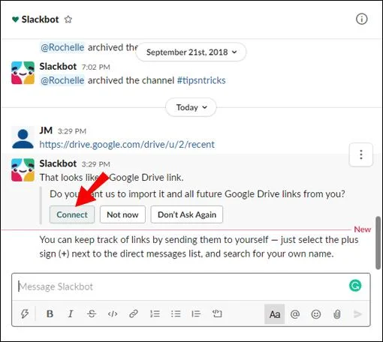The image size is (383, 342).
Task: Insert a code block
Action: 217,313
